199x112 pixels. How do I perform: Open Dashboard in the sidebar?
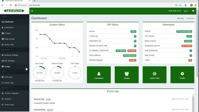pyautogui.click(x=15, y=22)
